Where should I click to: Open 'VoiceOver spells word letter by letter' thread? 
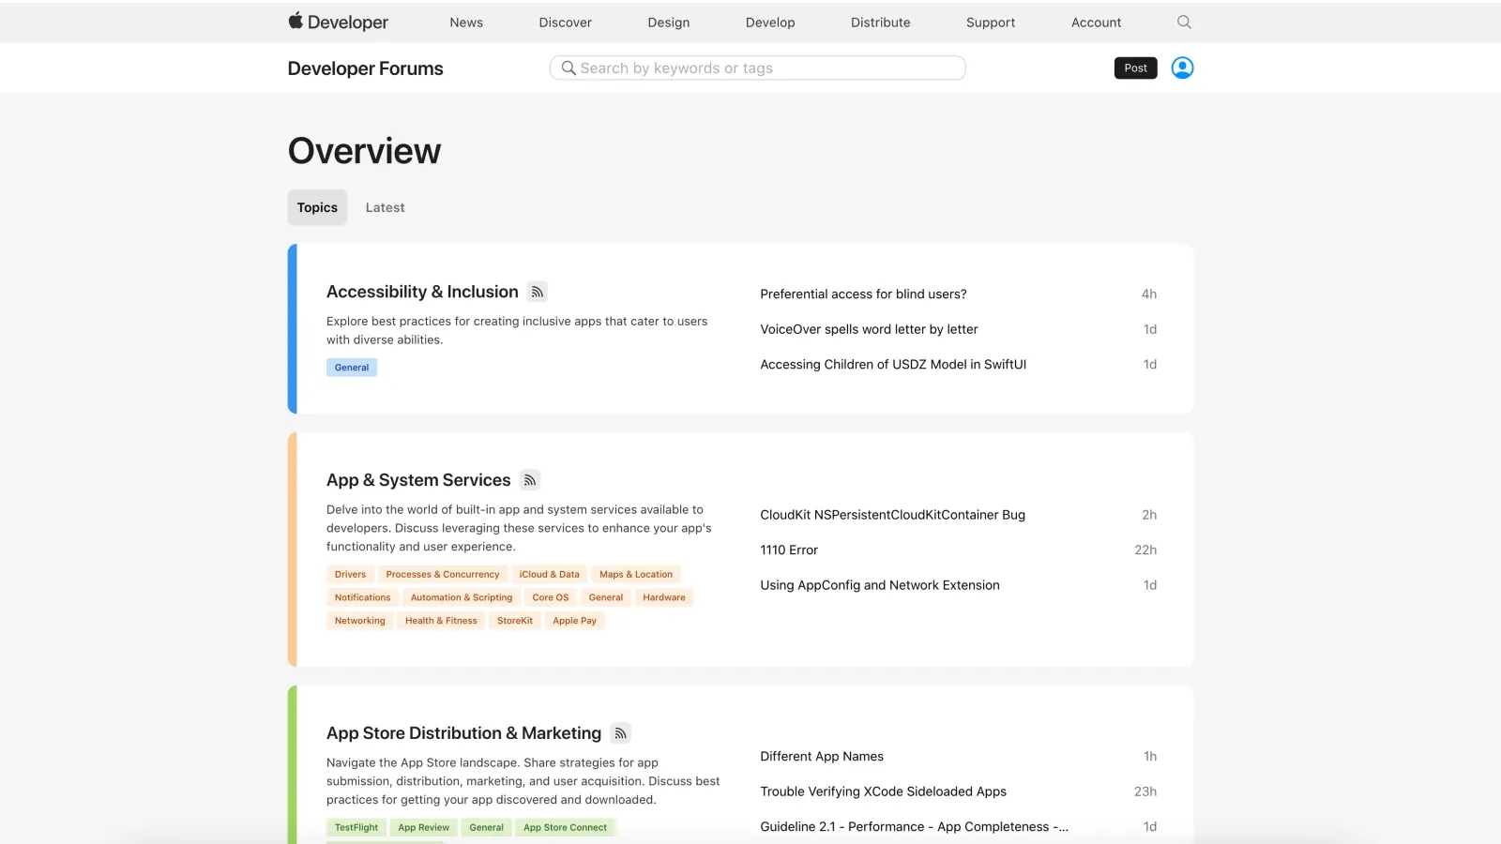tap(869, 329)
